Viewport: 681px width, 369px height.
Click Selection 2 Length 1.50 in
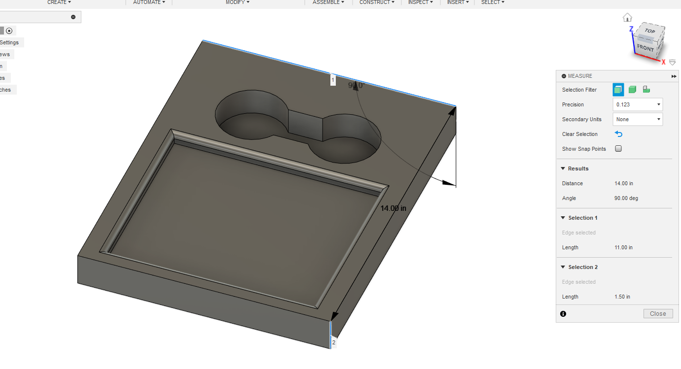click(x=622, y=297)
